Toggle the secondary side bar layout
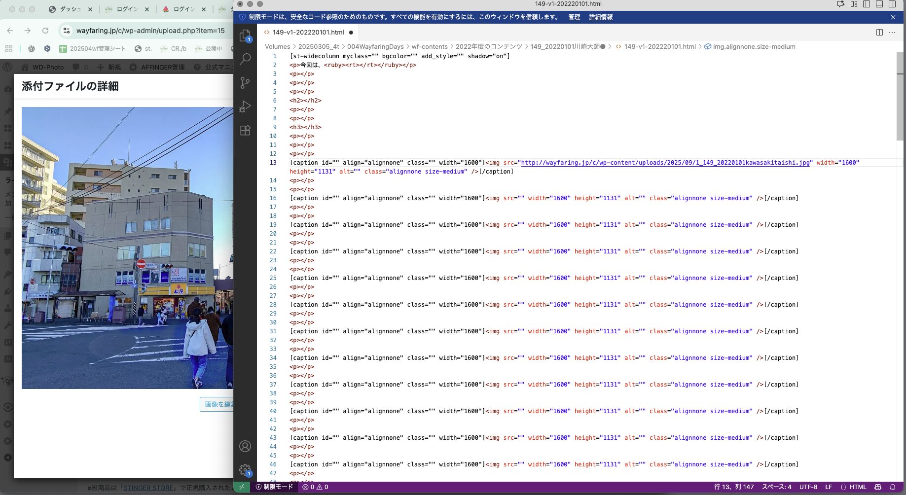Image resolution: width=906 pixels, height=495 pixels. point(892,4)
